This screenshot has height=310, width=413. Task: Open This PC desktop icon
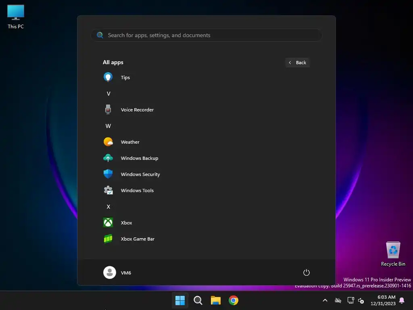[16, 17]
